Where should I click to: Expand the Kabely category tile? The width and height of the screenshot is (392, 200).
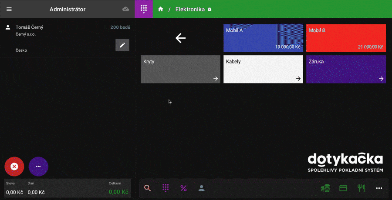(263, 69)
